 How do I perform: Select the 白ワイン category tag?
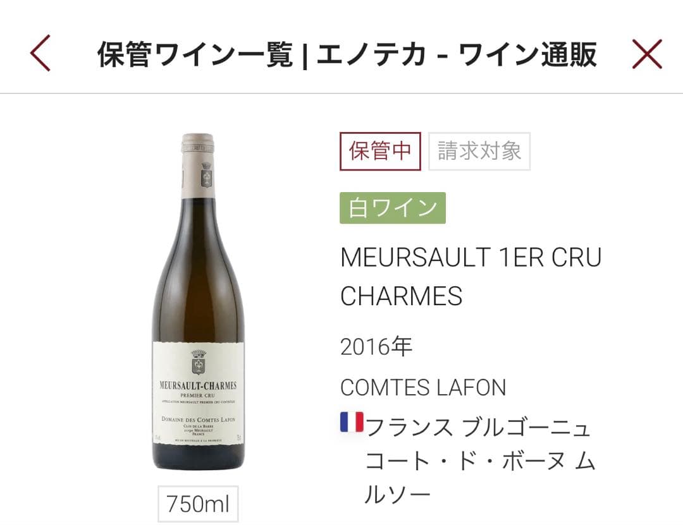pos(393,208)
